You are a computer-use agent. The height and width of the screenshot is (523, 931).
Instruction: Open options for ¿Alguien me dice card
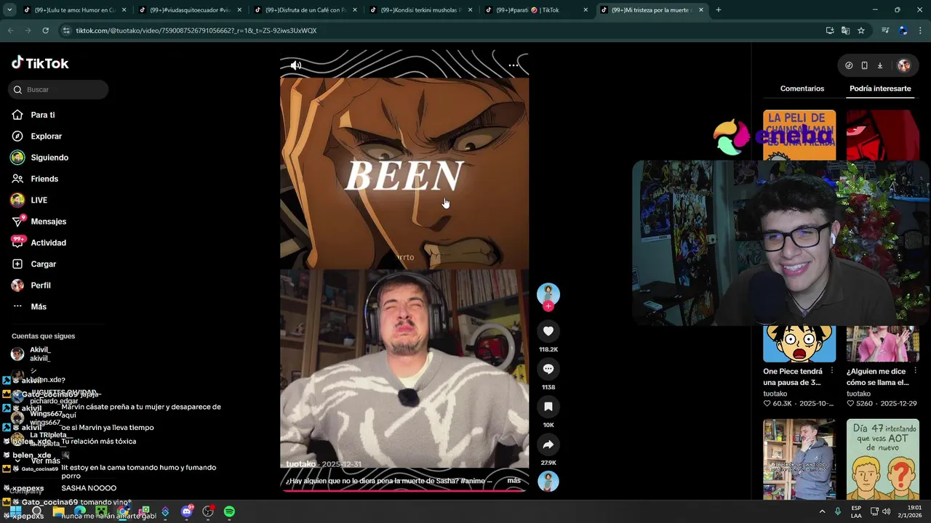pyautogui.click(x=915, y=371)
